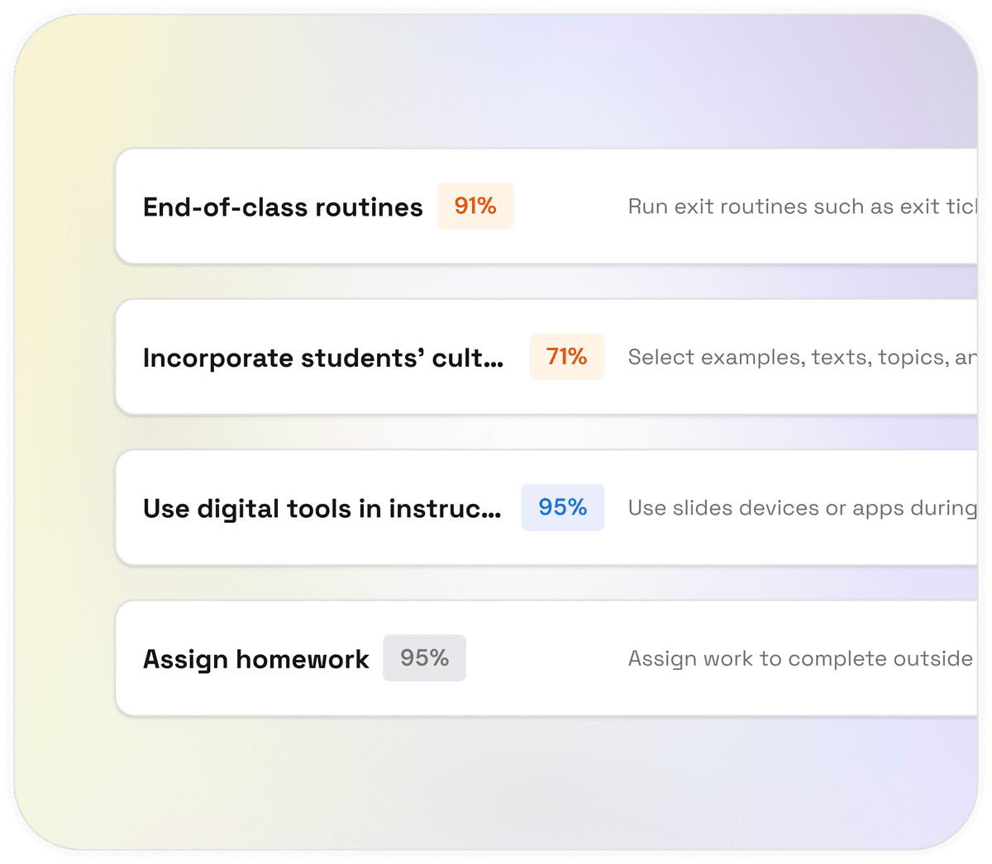Click the Assign homework title
Screen dimensions: 992x864
(x=256, y=659)
